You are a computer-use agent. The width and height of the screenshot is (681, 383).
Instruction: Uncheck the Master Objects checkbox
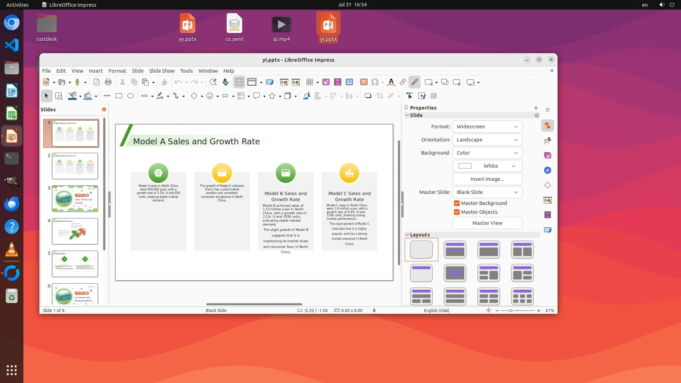click(457, 212)
